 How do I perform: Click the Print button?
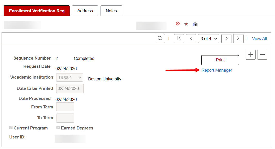pos(220,60)
